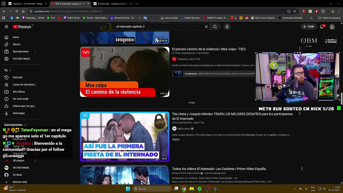Show hidden bookmarks overflow chevron
343x193 pixels.
click(311, 18)
